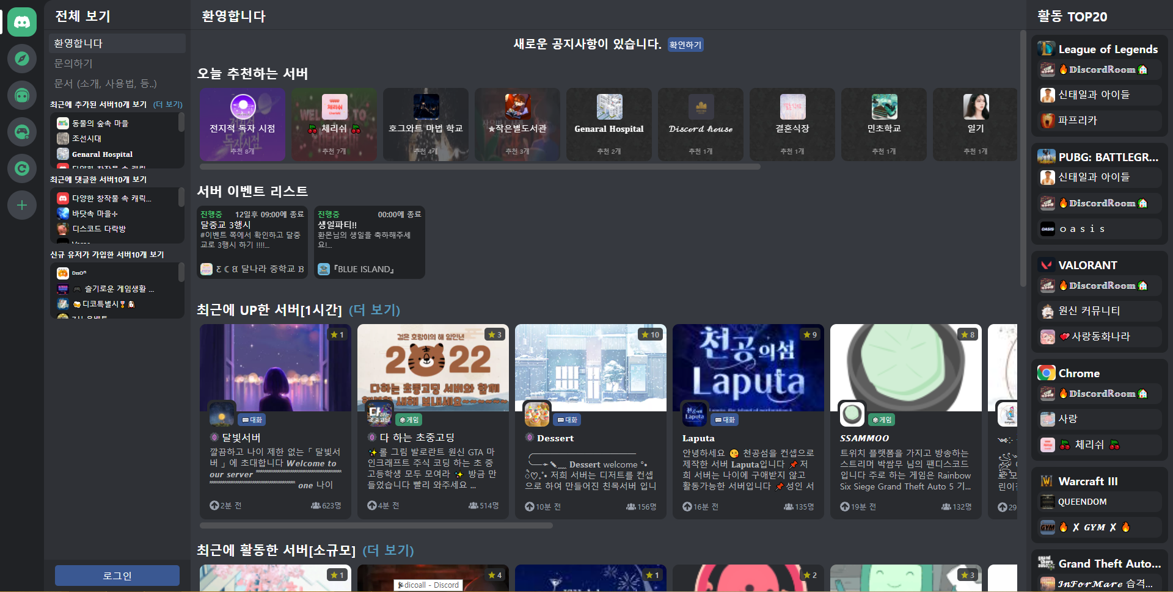The width and height of the screenshot is (1173, 592).
Task: Click the 사랑동화나라 avatar icon
Action: (1048, 337)
